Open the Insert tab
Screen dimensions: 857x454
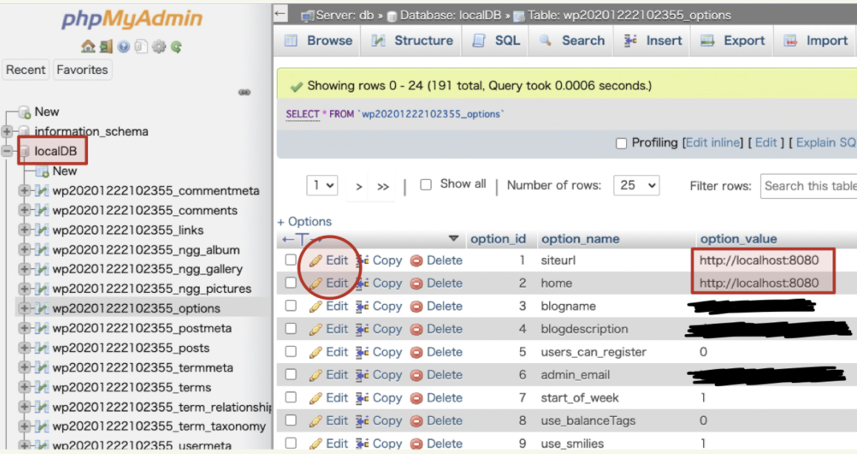[653, 41]
